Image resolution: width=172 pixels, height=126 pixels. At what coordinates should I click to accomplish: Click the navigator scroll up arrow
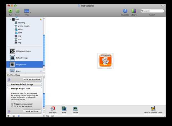(x=44, y=68)
